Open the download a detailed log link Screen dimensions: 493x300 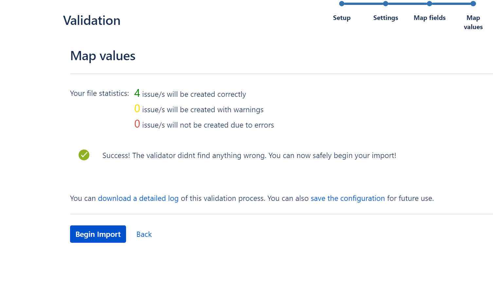[138, 198]
